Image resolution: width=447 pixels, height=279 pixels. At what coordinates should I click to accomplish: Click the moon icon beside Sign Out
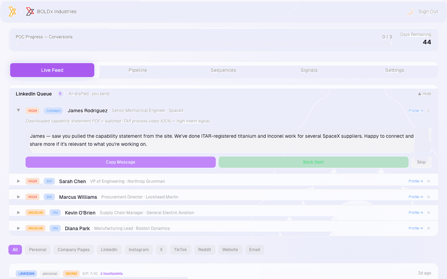(x=409, y=11)
